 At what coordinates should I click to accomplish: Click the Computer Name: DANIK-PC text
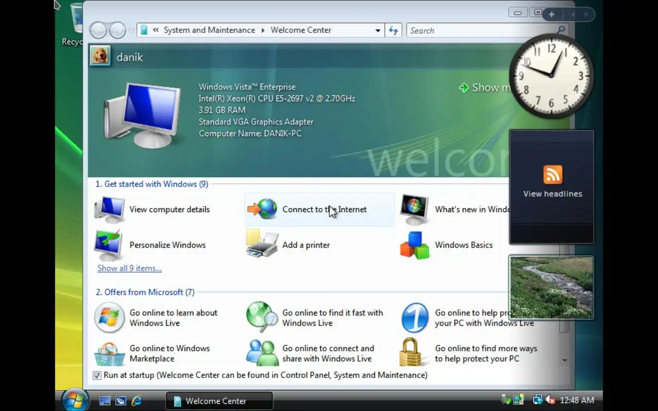[250, 134]
